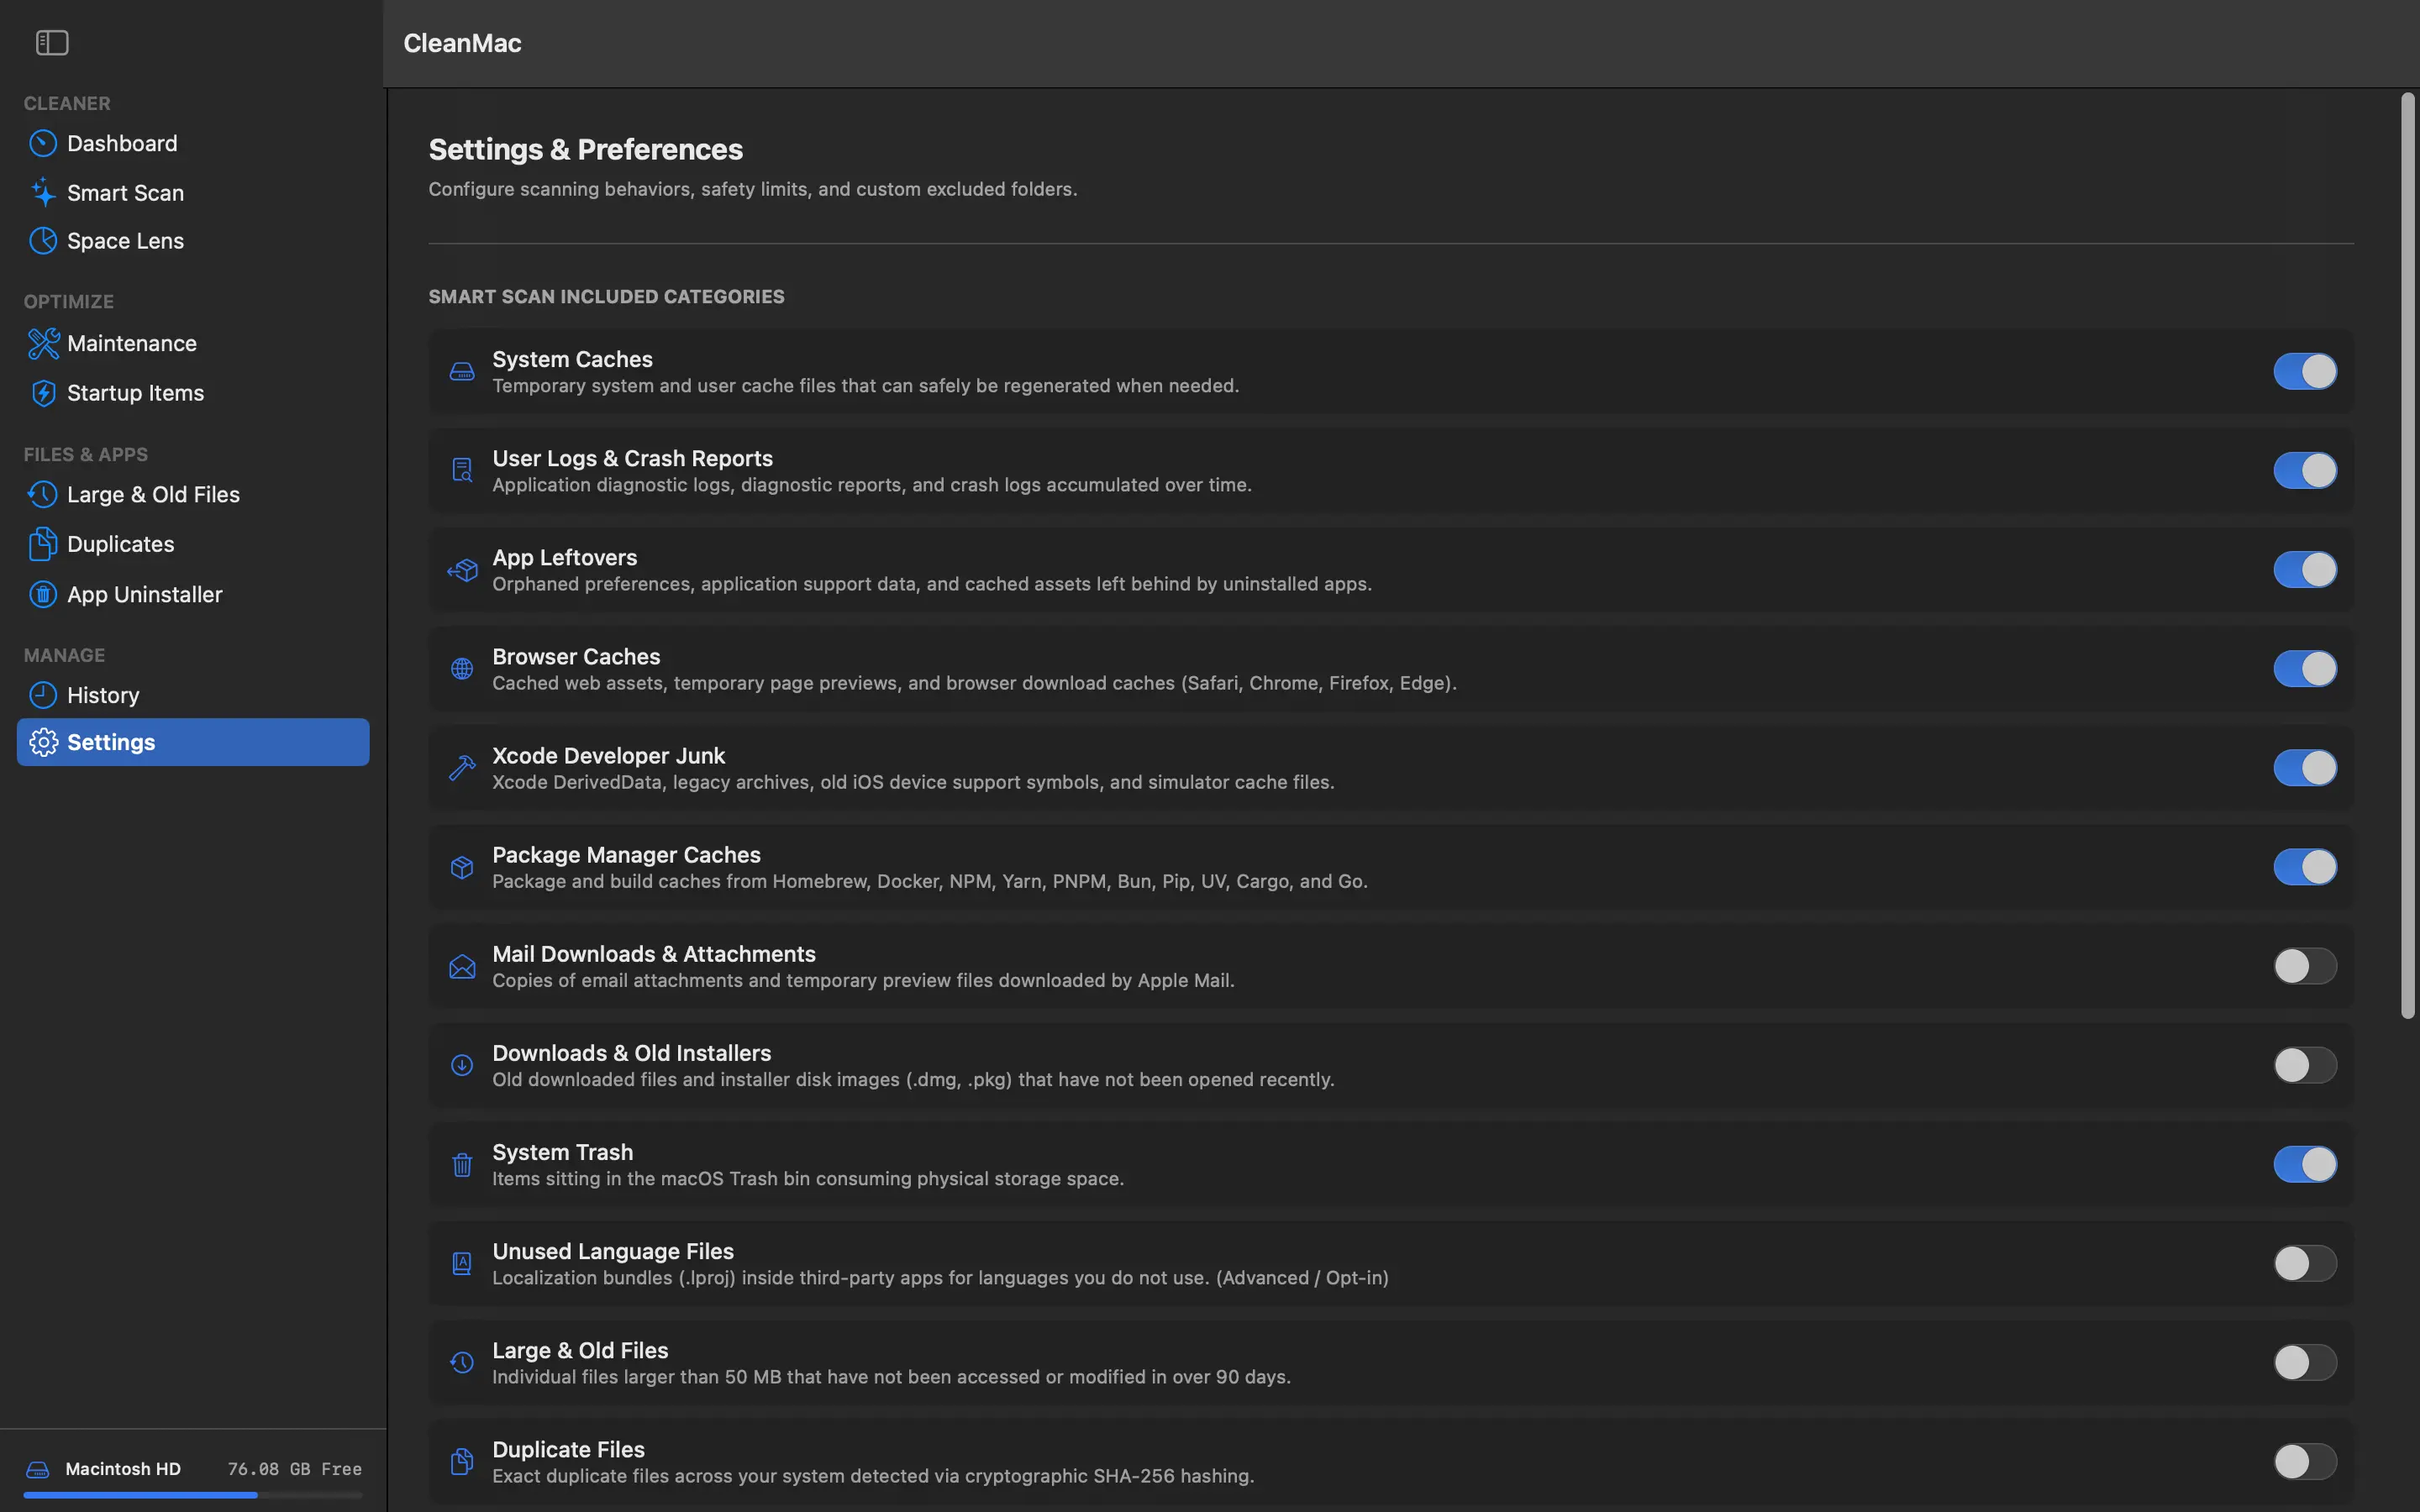Turn off Package Manager Caches toggle
This screenshot has width=2420, height=1512.
[x=2304, y=866]
